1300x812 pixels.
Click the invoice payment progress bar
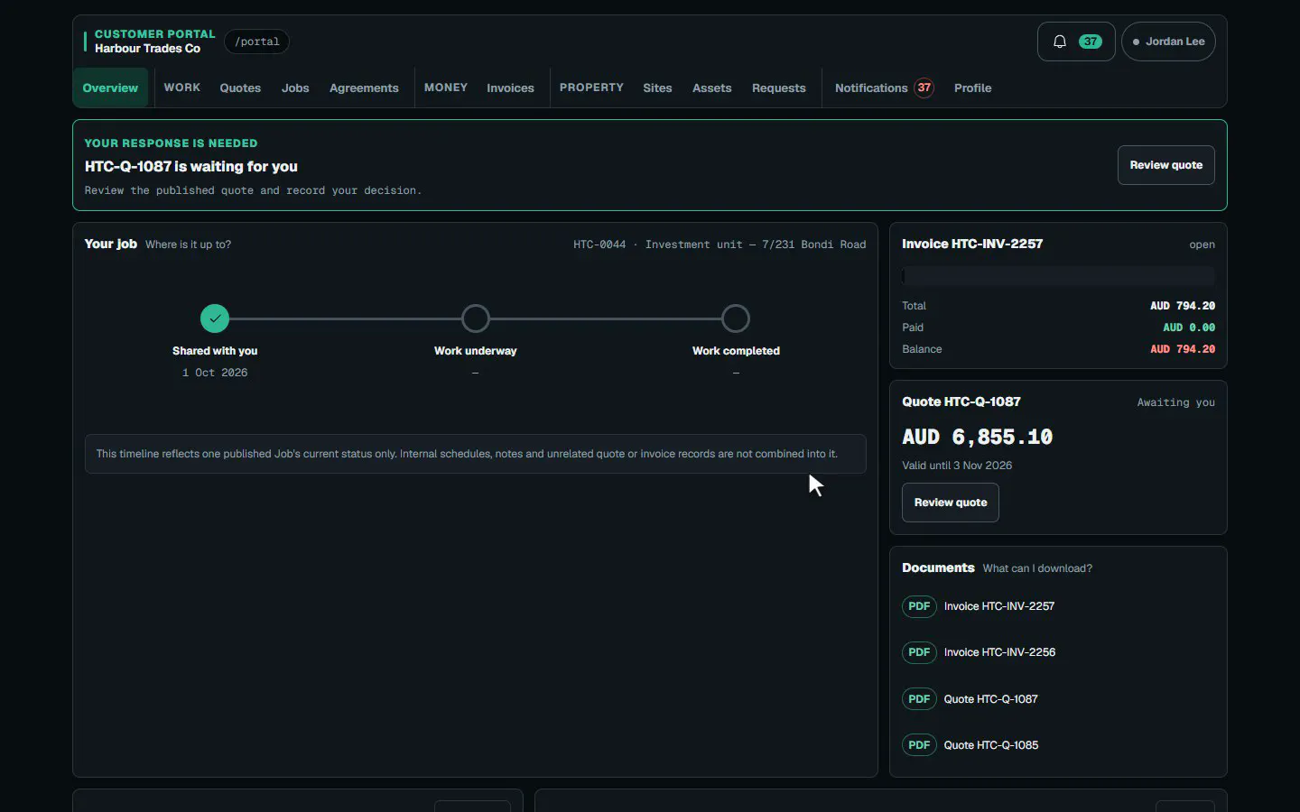1058,276
